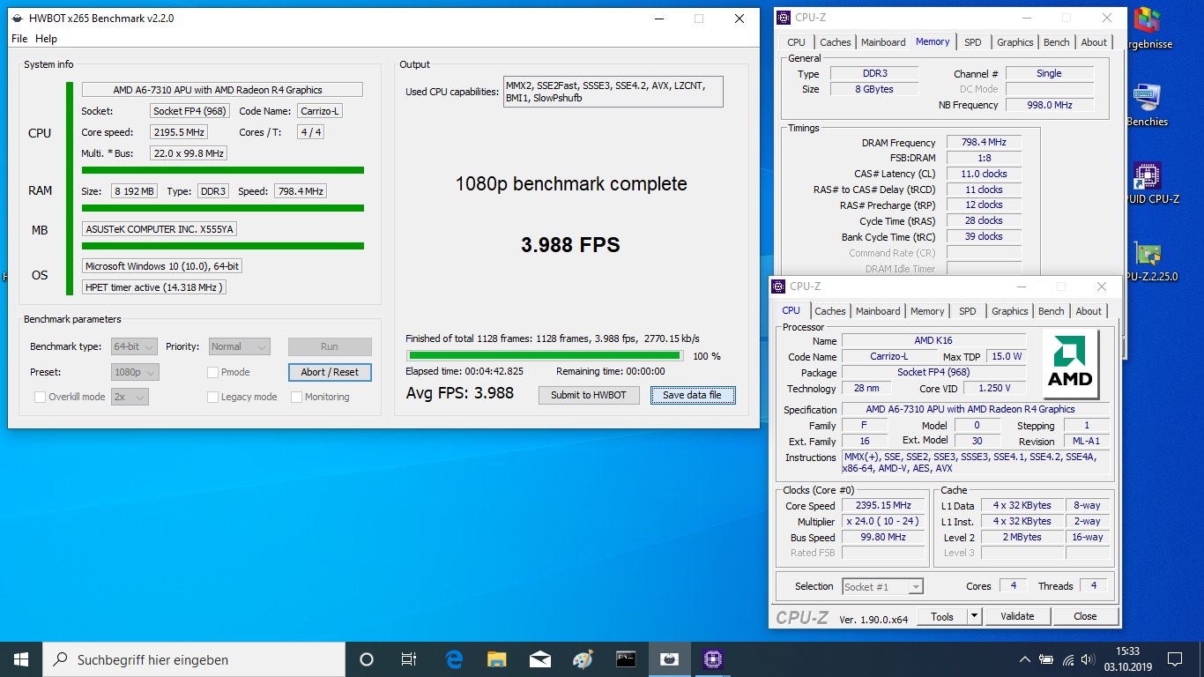
Task: Click front CPU-Z window title icon
Action: (x=779, y=286)
